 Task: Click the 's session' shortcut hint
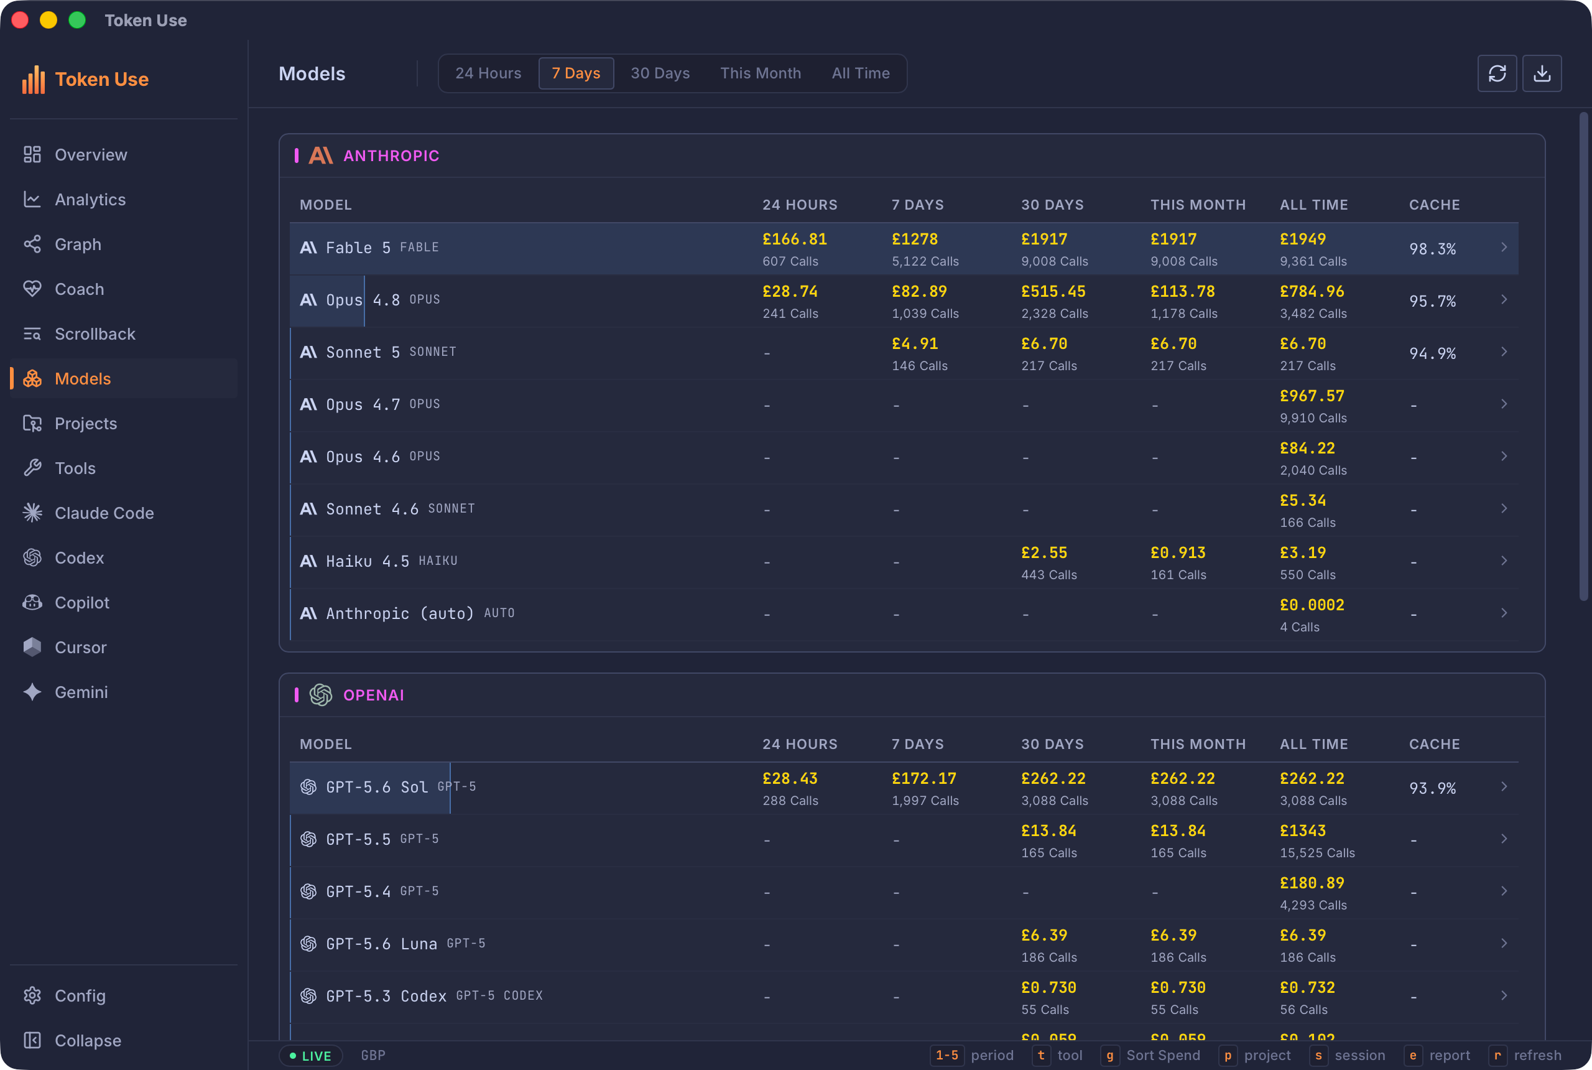click(x=1348, y=1055)
